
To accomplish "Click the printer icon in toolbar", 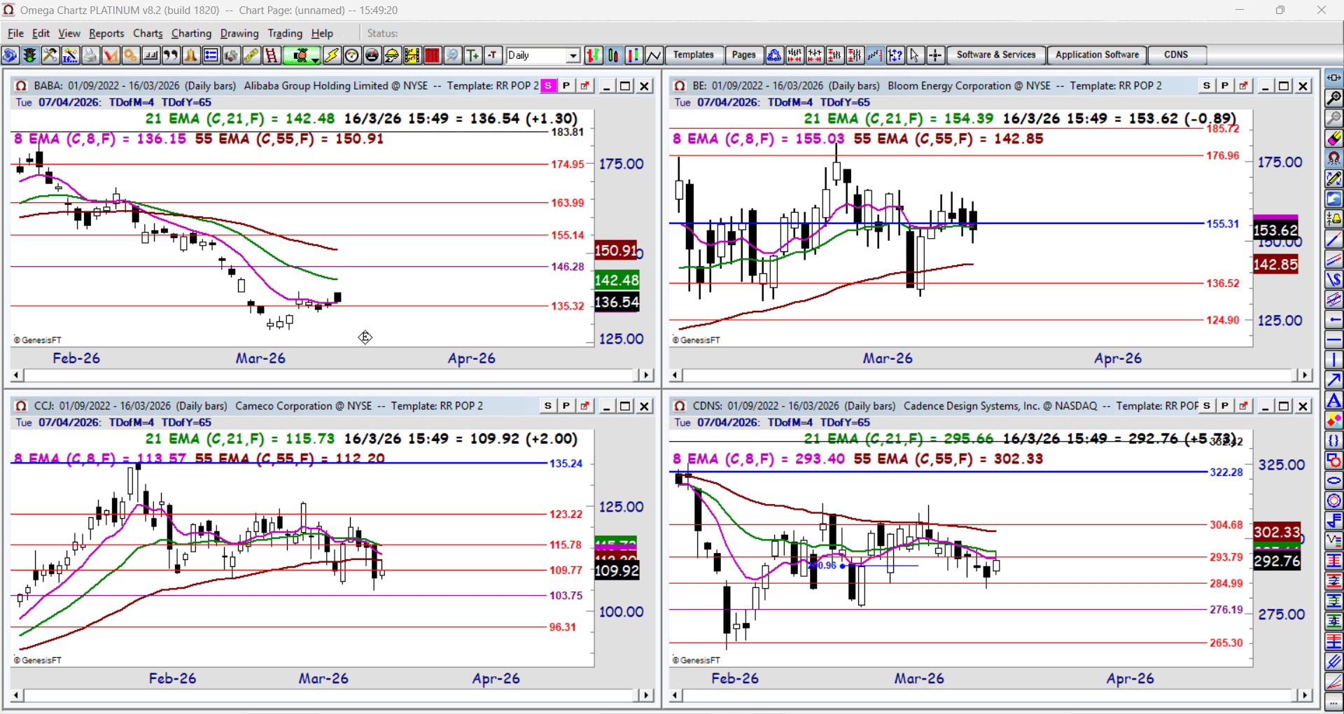I will pos(90,55).
